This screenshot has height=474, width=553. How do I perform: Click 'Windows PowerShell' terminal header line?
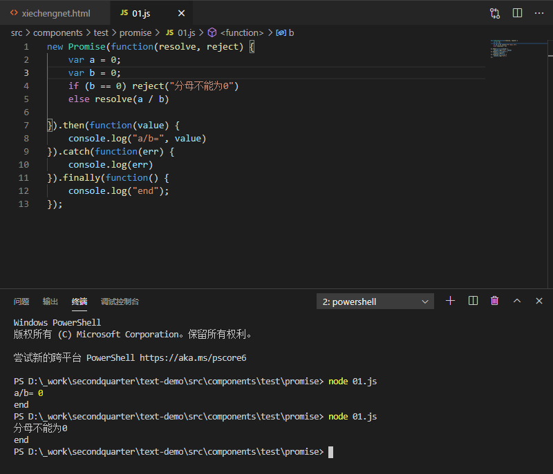tap(57, 323)
